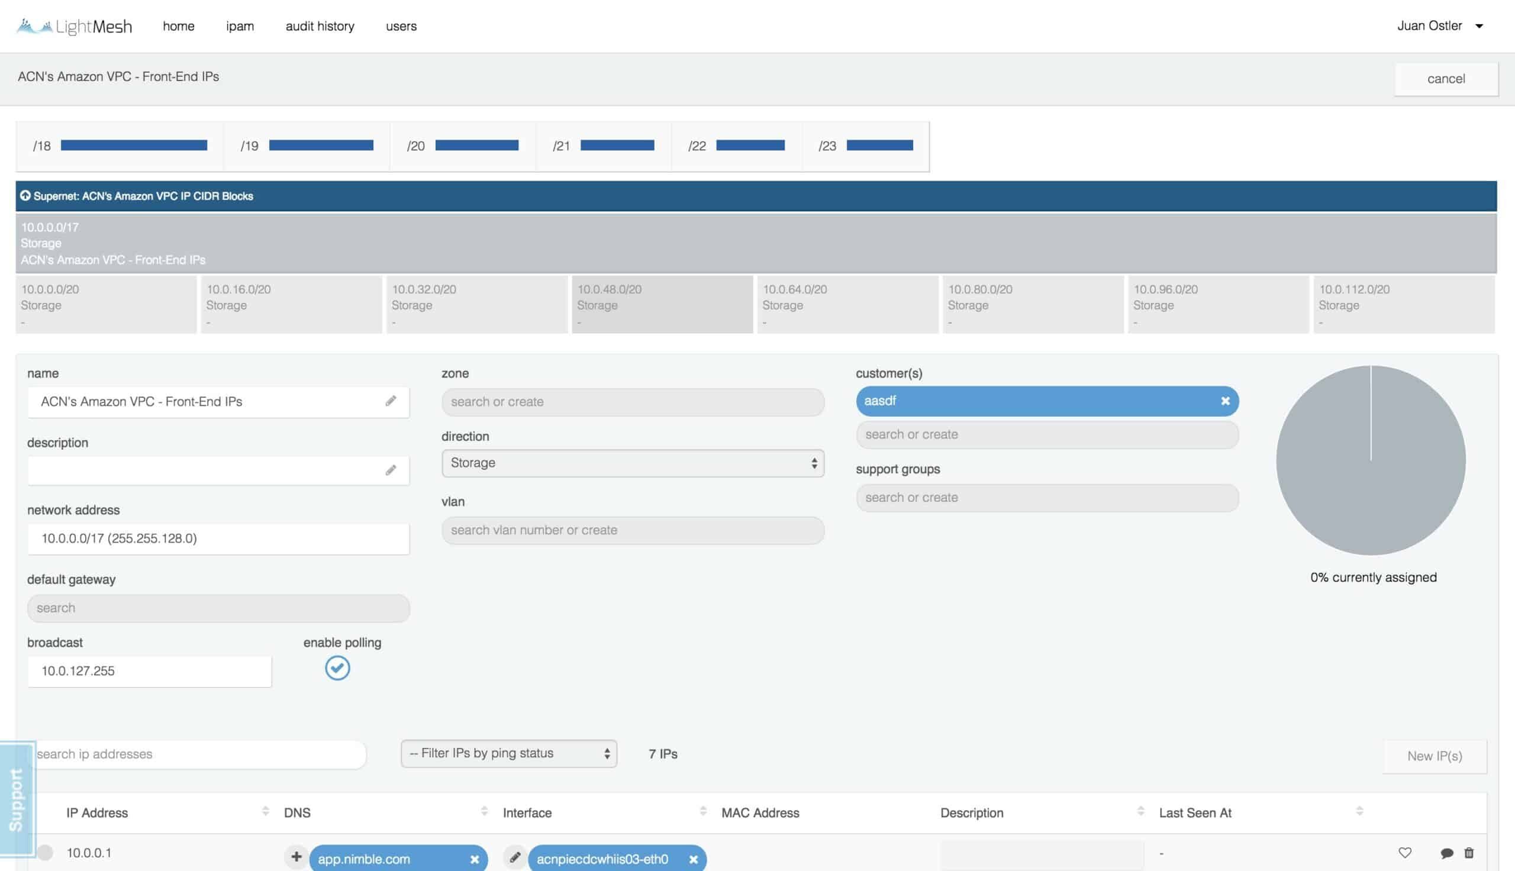The height and width of the screenshot is (871, 1515).
Task: Click the pencil icon in description field
Action: point(391,471)
